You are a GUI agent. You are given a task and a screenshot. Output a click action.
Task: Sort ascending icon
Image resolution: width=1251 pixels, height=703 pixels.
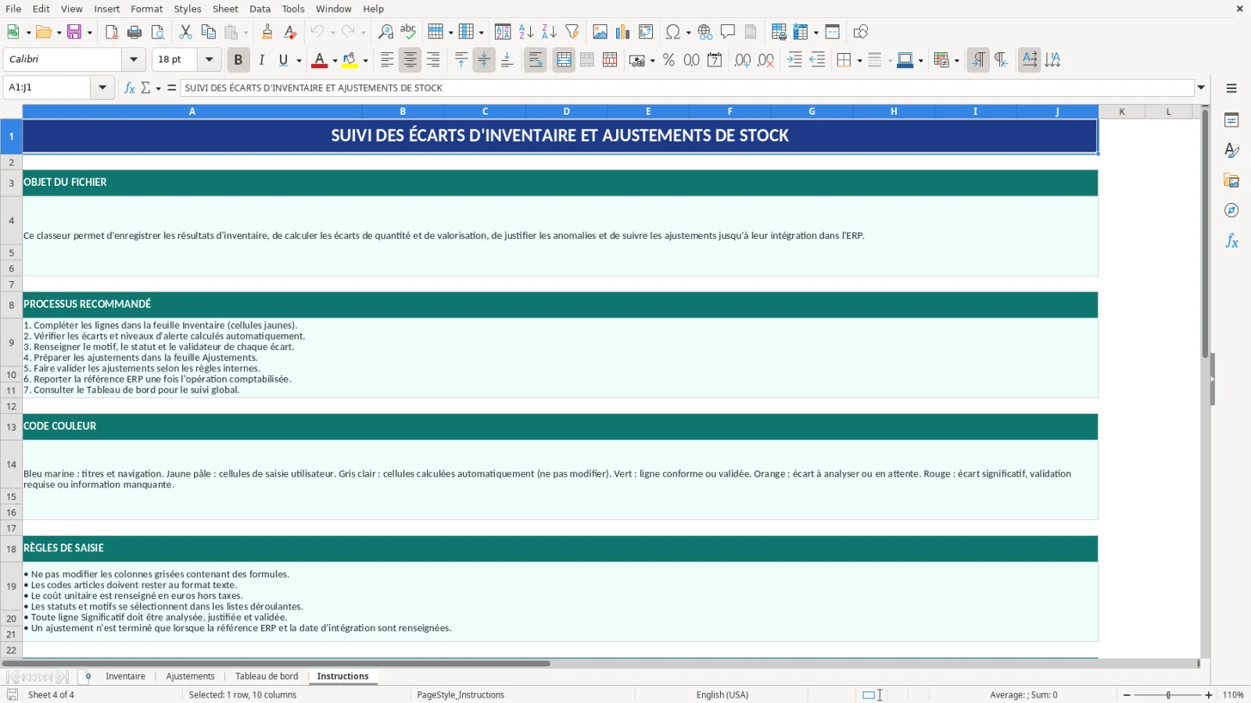(x=526, y=32)
